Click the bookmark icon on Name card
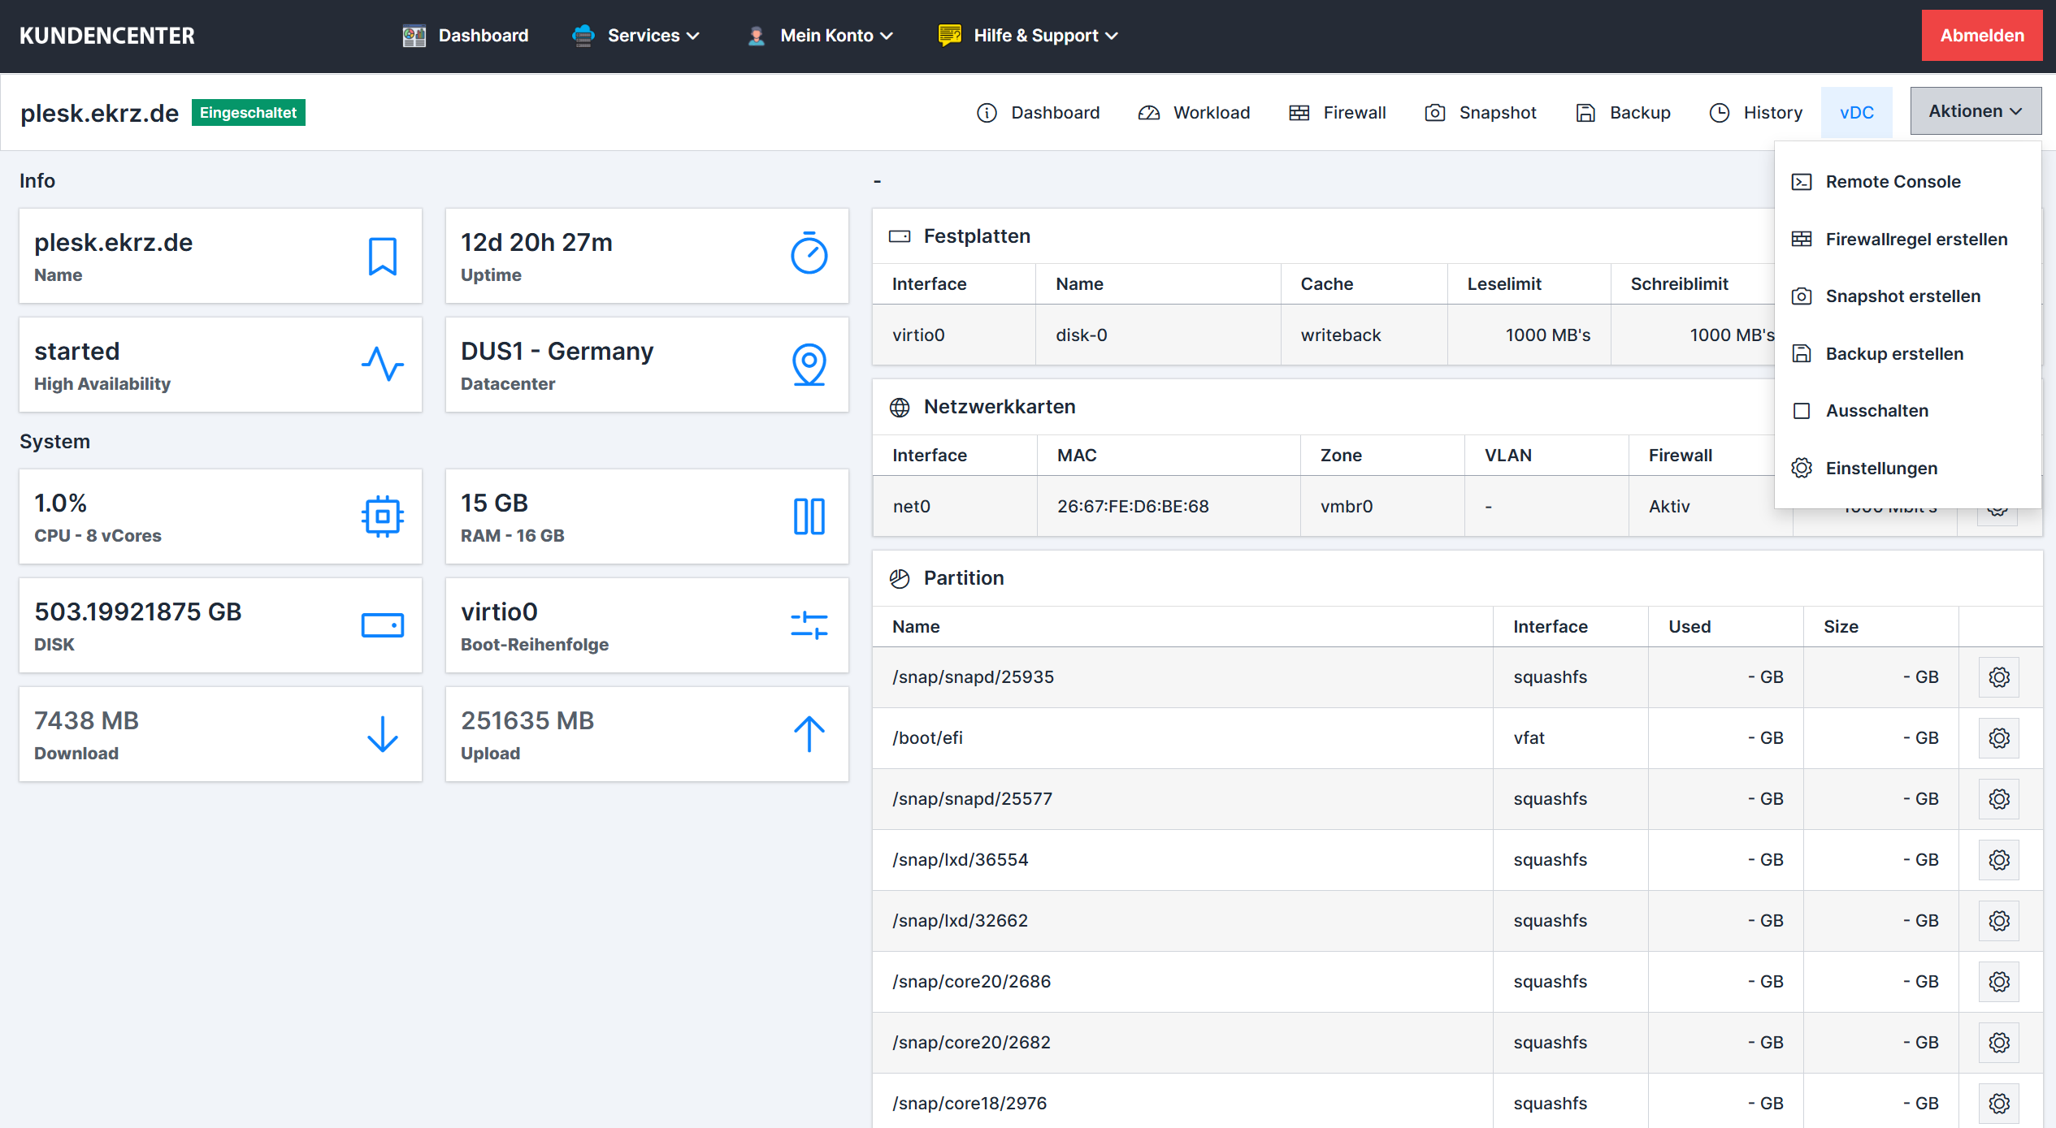2056x1128 pixels. [x=382, y=257]
